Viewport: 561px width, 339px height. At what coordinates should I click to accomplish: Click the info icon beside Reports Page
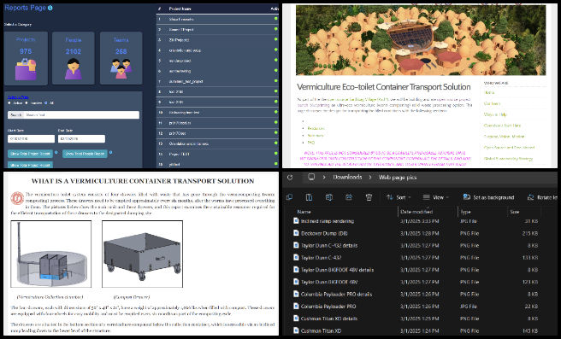click(50, 8)
